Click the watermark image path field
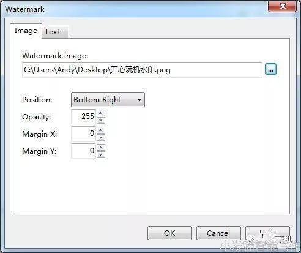 tap(142, 70)
